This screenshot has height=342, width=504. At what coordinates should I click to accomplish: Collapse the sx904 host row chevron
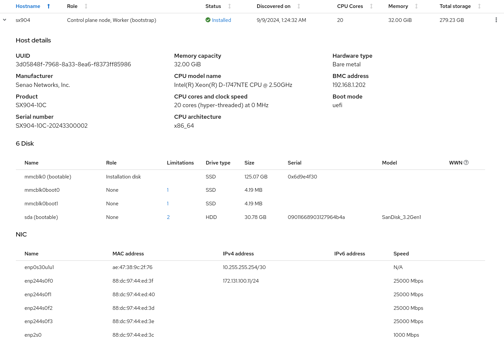tap(5, 20)
